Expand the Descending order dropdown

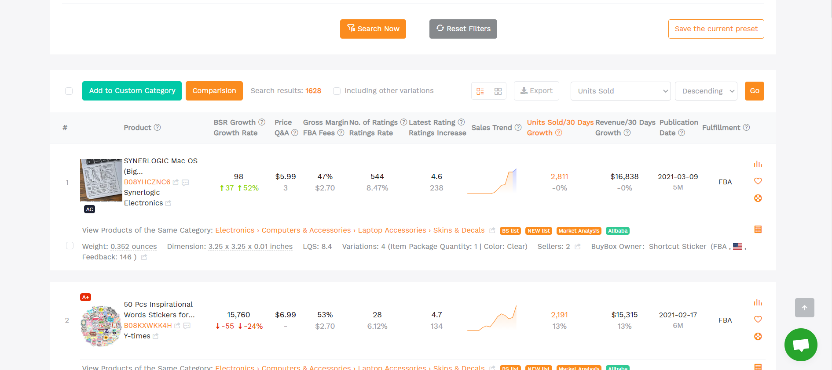706,91
